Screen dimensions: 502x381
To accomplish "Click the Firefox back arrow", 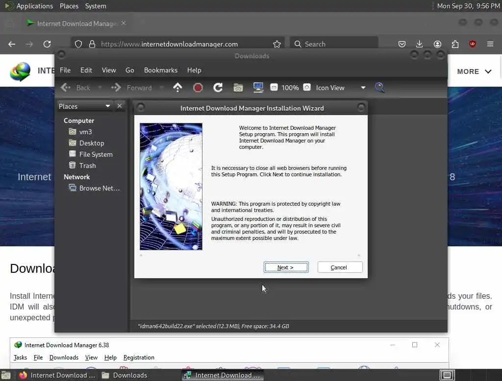I will pyautogui.click(x=12, y=44).
